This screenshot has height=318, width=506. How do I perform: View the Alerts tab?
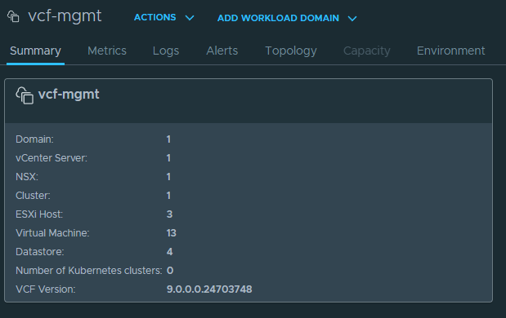click(222, 51)
